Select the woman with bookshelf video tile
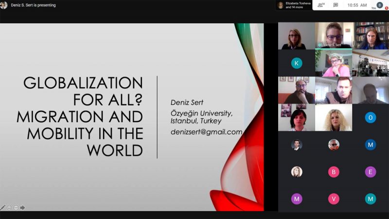Screen dimensions: 389x219 (371, 36)
